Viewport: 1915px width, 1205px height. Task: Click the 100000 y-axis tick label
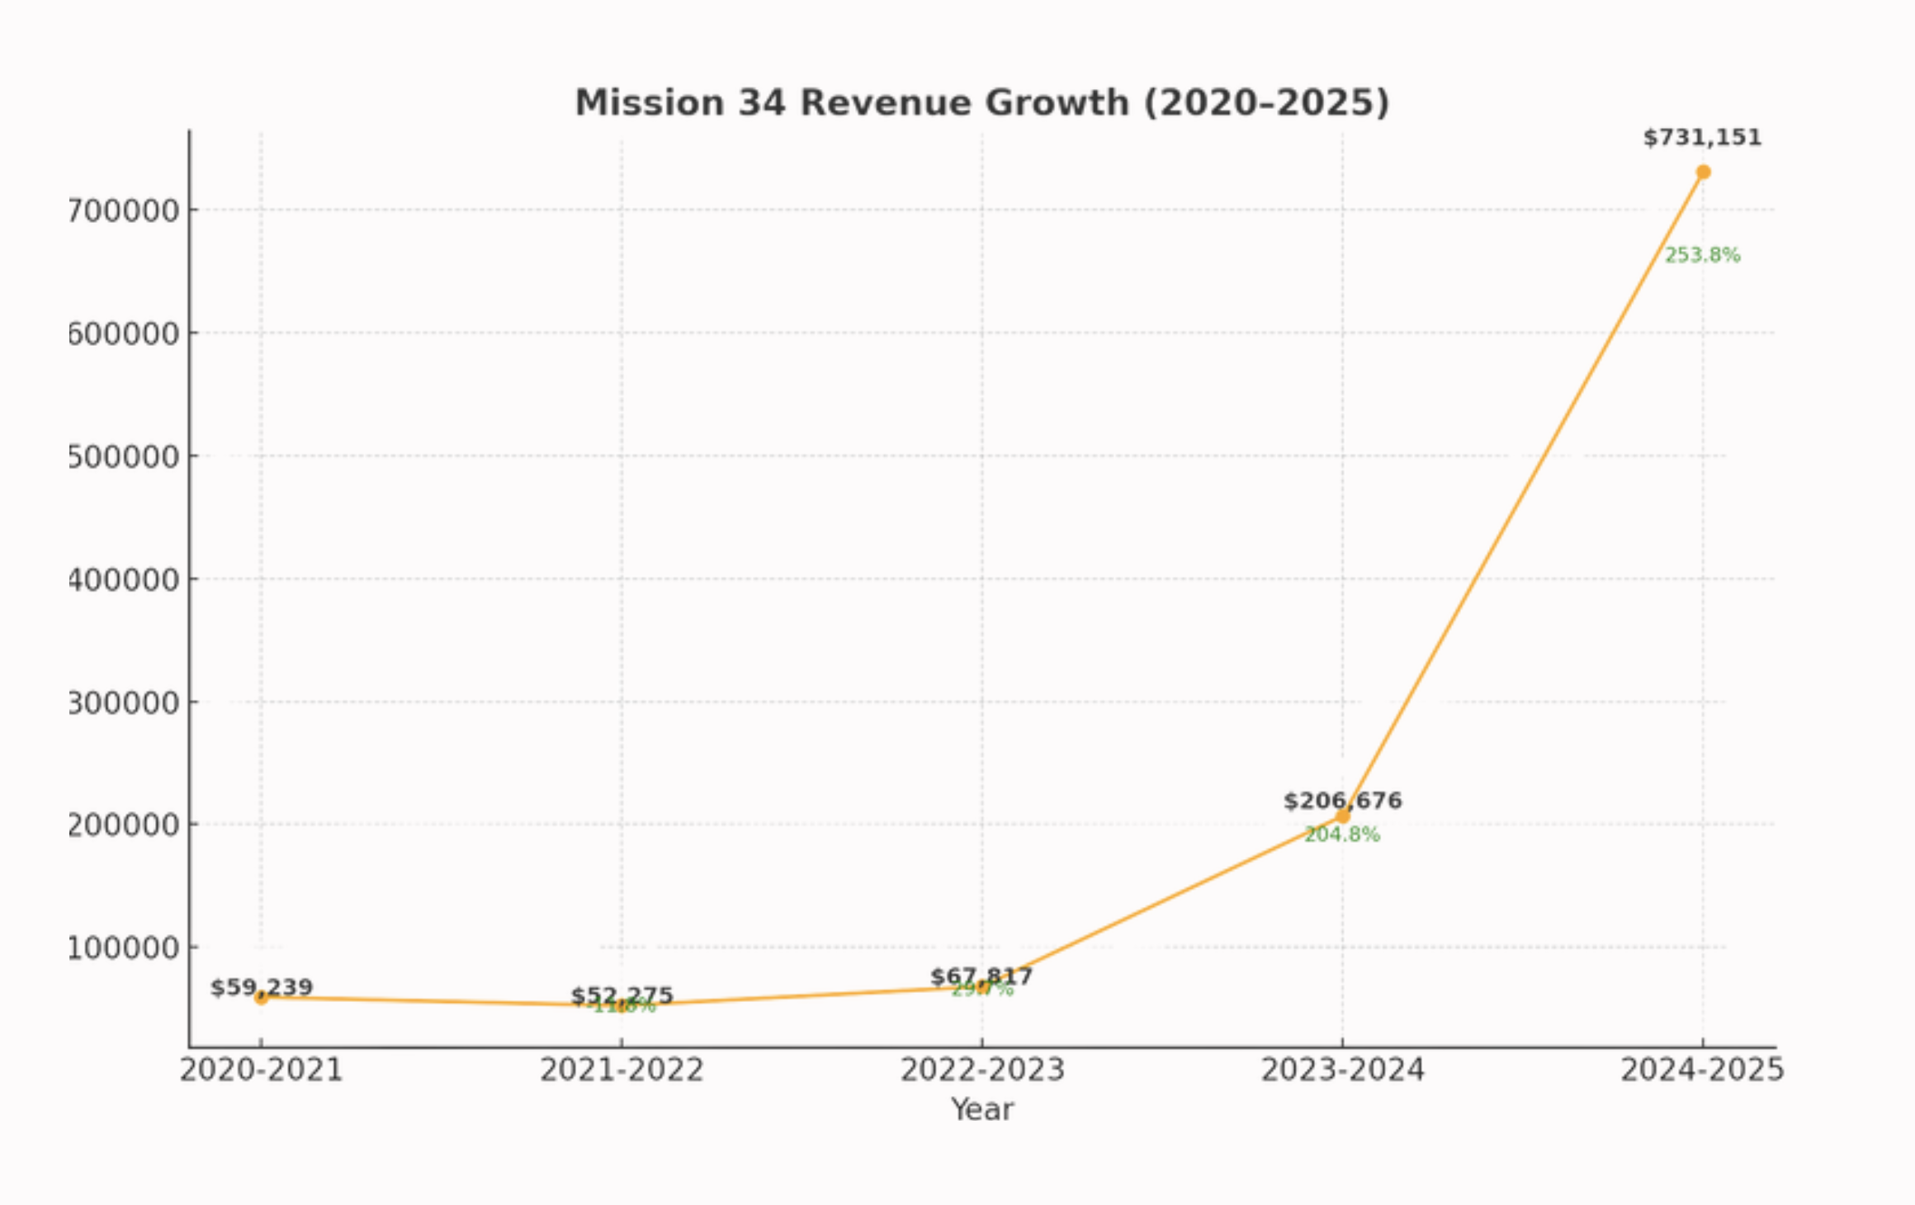point(123,948)
